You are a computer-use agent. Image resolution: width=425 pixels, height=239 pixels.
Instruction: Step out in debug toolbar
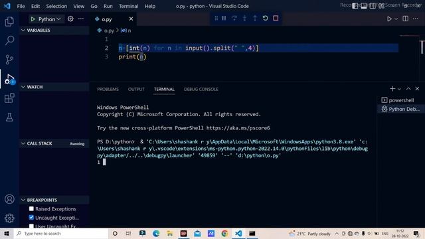[x=255, y=18]
